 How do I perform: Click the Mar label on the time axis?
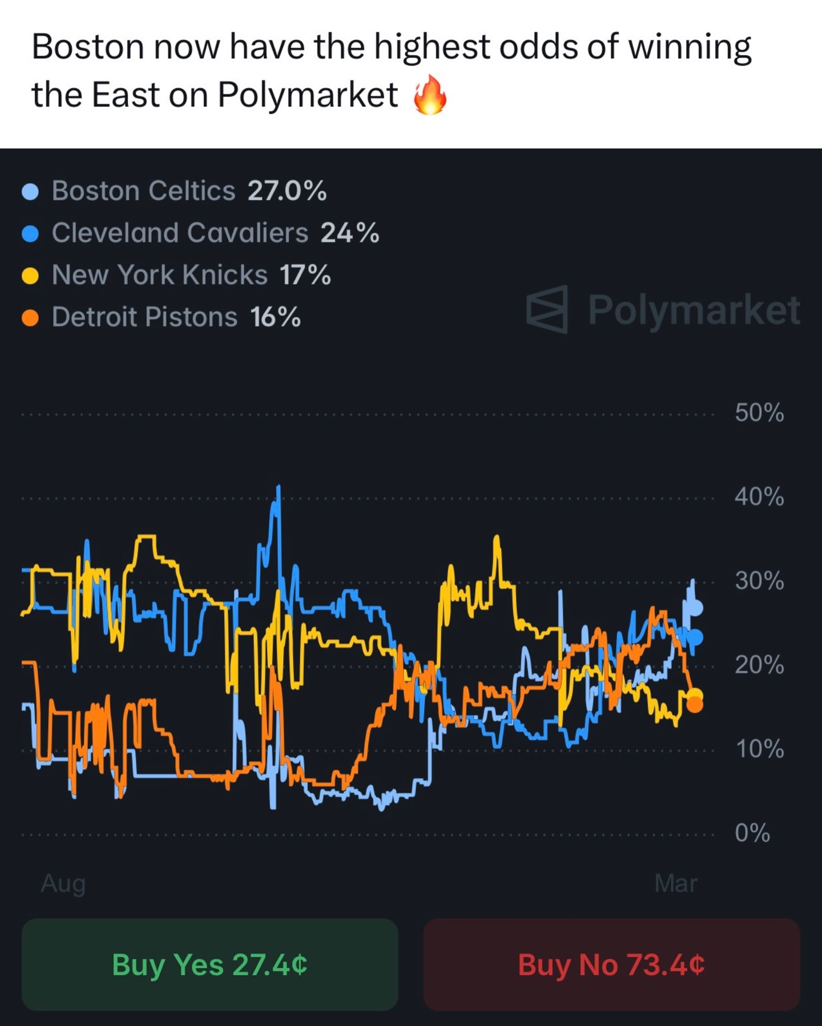click(676, 883)
